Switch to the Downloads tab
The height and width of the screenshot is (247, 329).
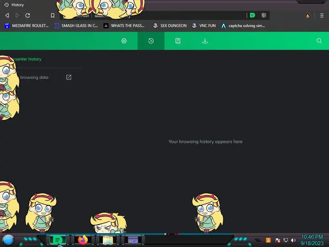click(205, 41)
